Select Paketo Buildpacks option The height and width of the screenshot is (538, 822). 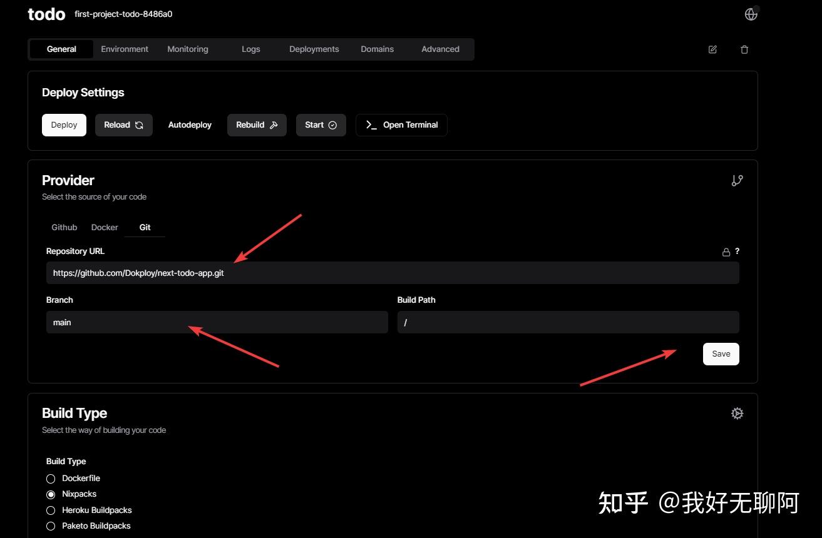[51, 525]
